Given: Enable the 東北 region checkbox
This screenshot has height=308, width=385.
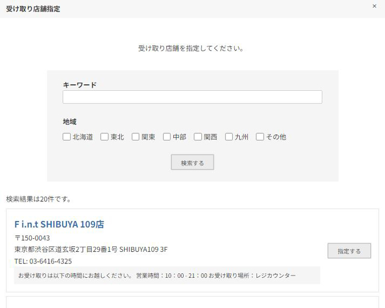Looking at the screenshot, I should (105, 137).
